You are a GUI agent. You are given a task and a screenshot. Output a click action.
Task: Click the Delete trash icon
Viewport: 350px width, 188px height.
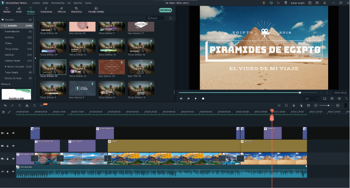tap(20, 106)
